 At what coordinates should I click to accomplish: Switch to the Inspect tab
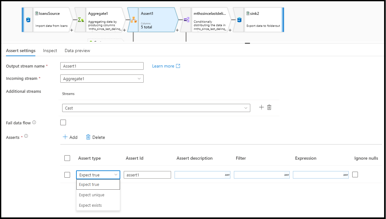pos(50,50)
